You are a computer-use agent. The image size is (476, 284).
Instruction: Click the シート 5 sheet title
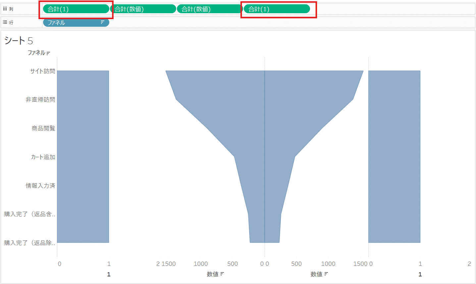click(x=19, y=41)
